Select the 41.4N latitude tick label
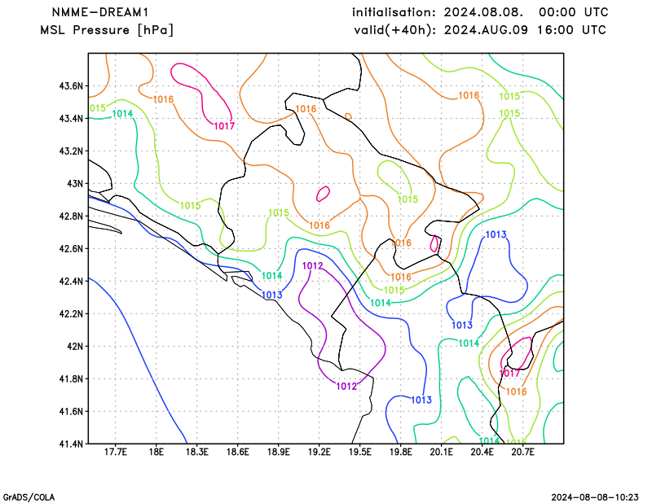 pyautogui.click(x=72, y=444)
